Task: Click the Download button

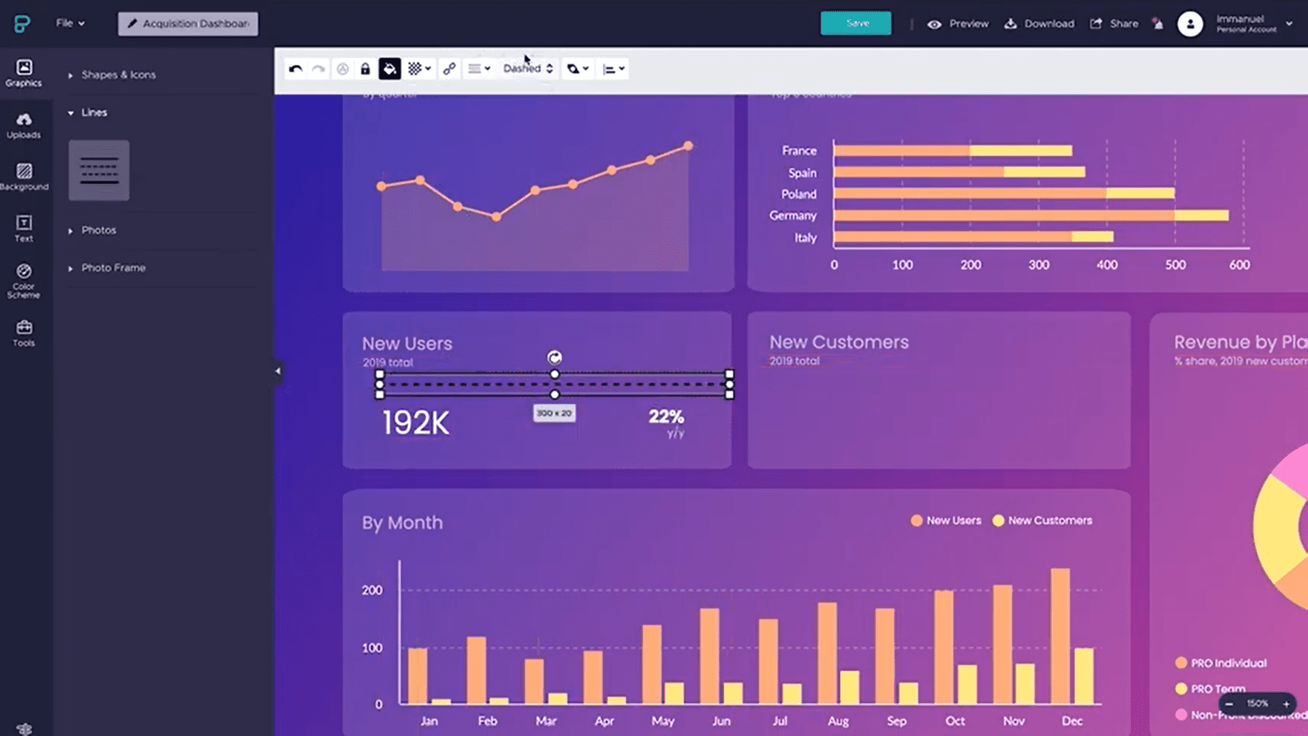Action: point(1040,24)
